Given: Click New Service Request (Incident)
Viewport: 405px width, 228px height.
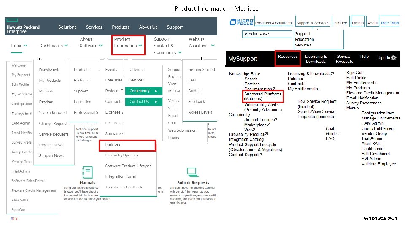Looking at the screenshot, I should point(317,104).
